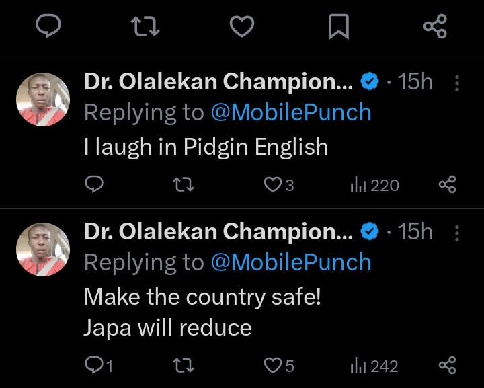Tap @MobilePunch link in Pidgin English reply
This screenshot has height=388, width=484.
pyautogui.click(x=291, y=113)
